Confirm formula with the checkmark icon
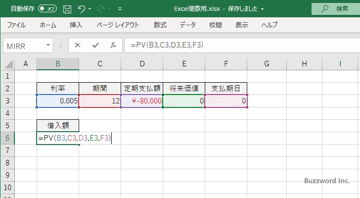Image resolution: width=360 pixels, height=198 pixels. click(x=95, y=45)
